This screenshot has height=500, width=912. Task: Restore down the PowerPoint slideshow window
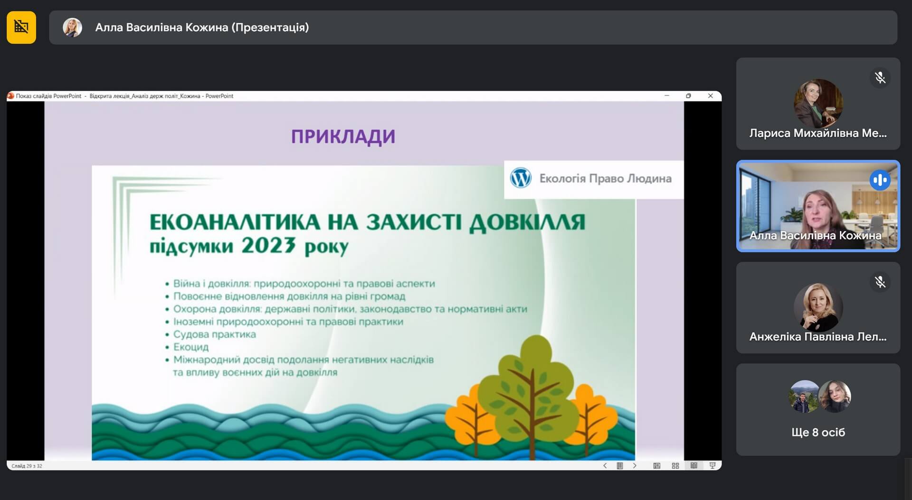688,96
